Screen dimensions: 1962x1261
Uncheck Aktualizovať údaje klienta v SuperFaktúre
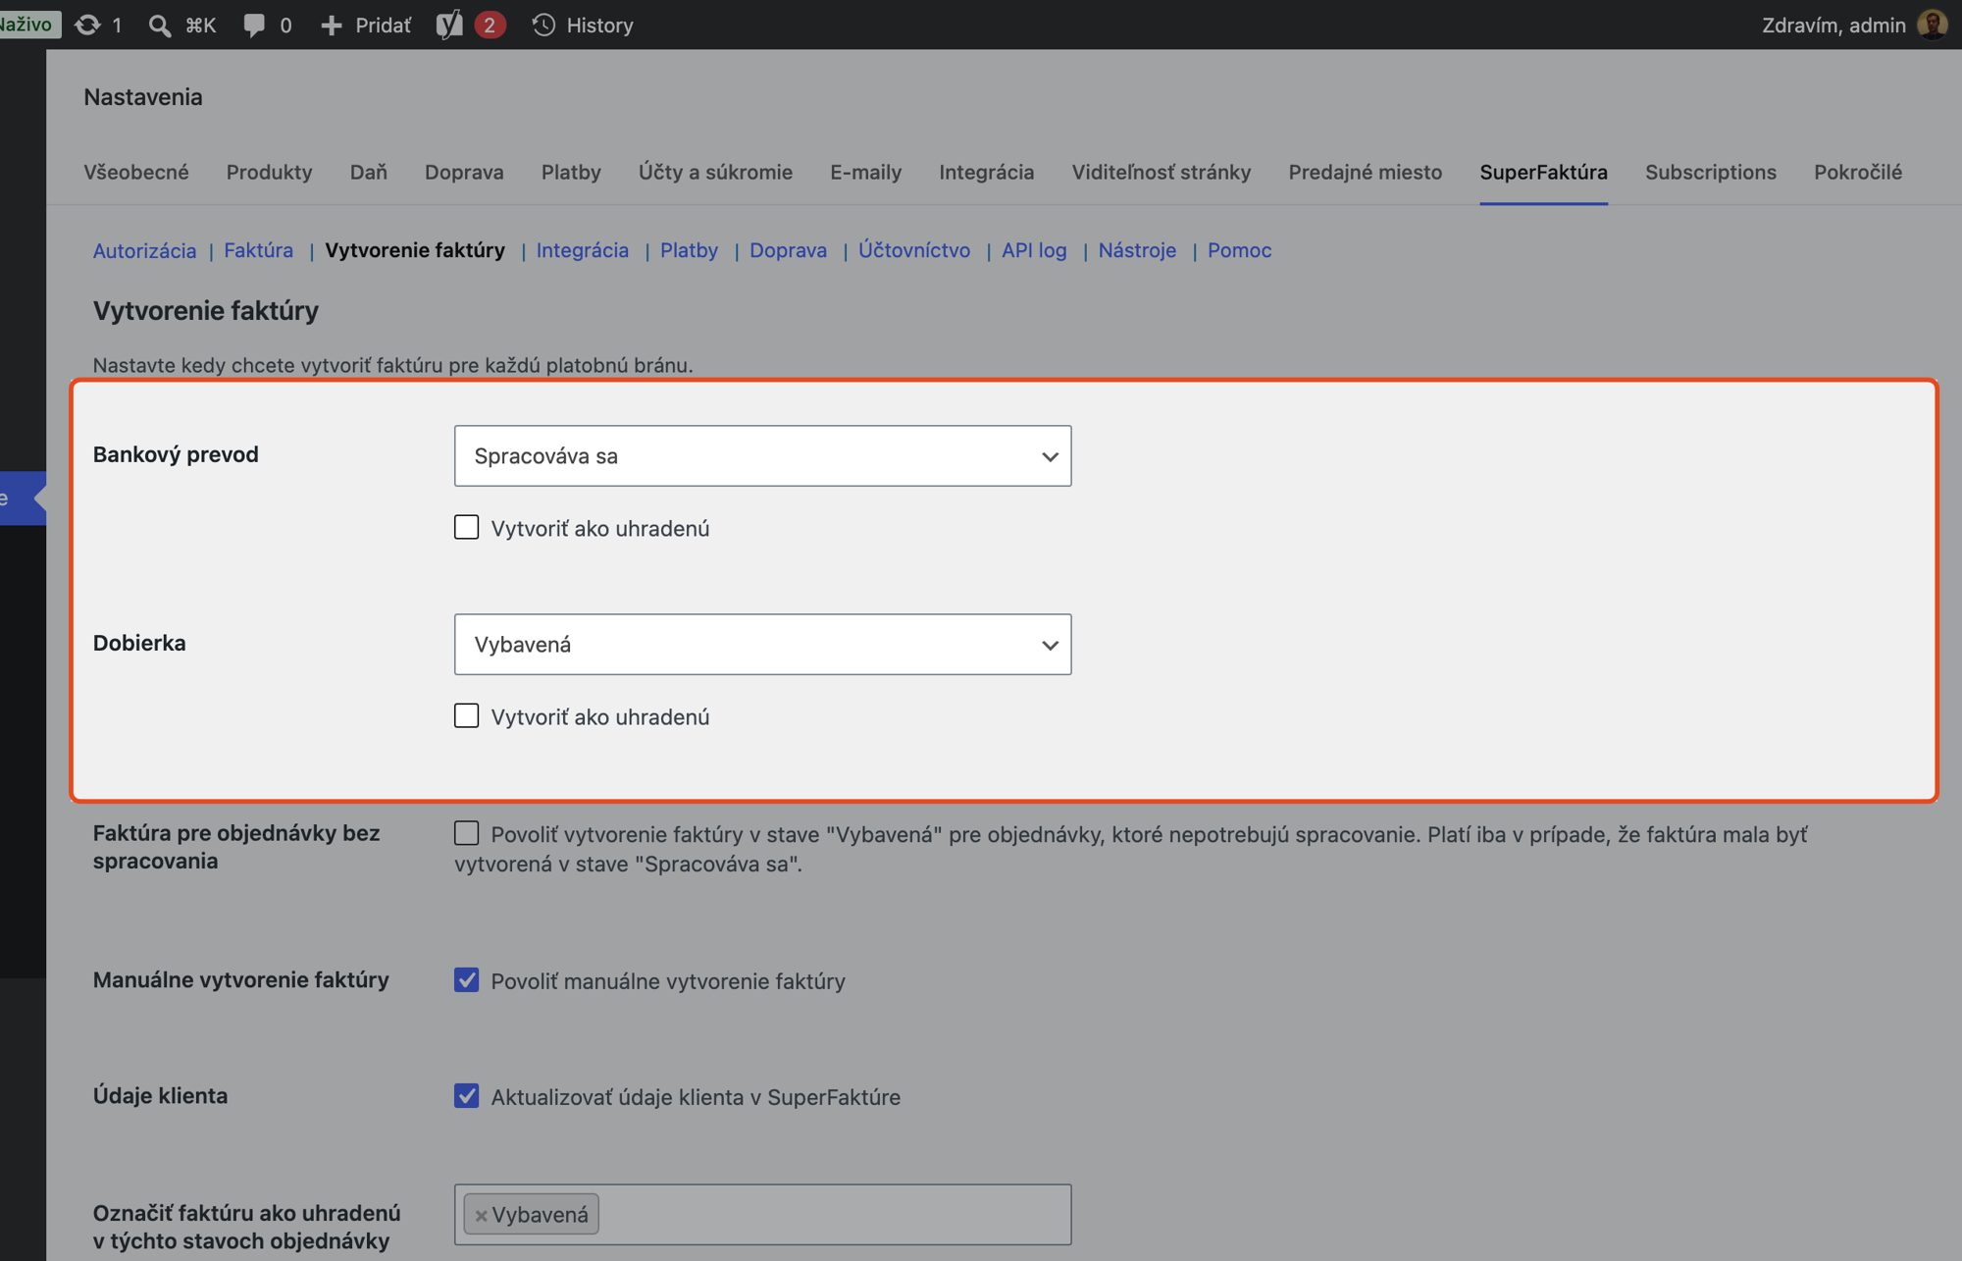coord(466,1095)
